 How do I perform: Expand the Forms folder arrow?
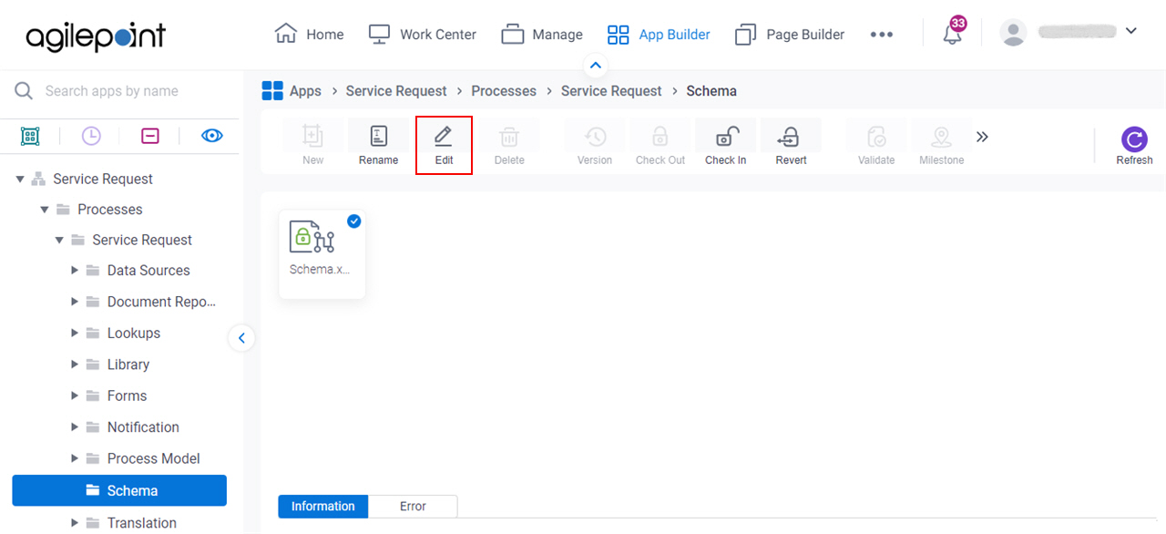pyautogui.click(x=75, y=395)
